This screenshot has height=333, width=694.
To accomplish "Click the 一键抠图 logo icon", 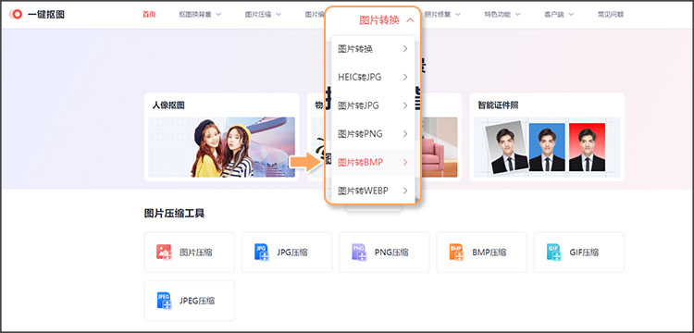I will [x=16, y=14].
